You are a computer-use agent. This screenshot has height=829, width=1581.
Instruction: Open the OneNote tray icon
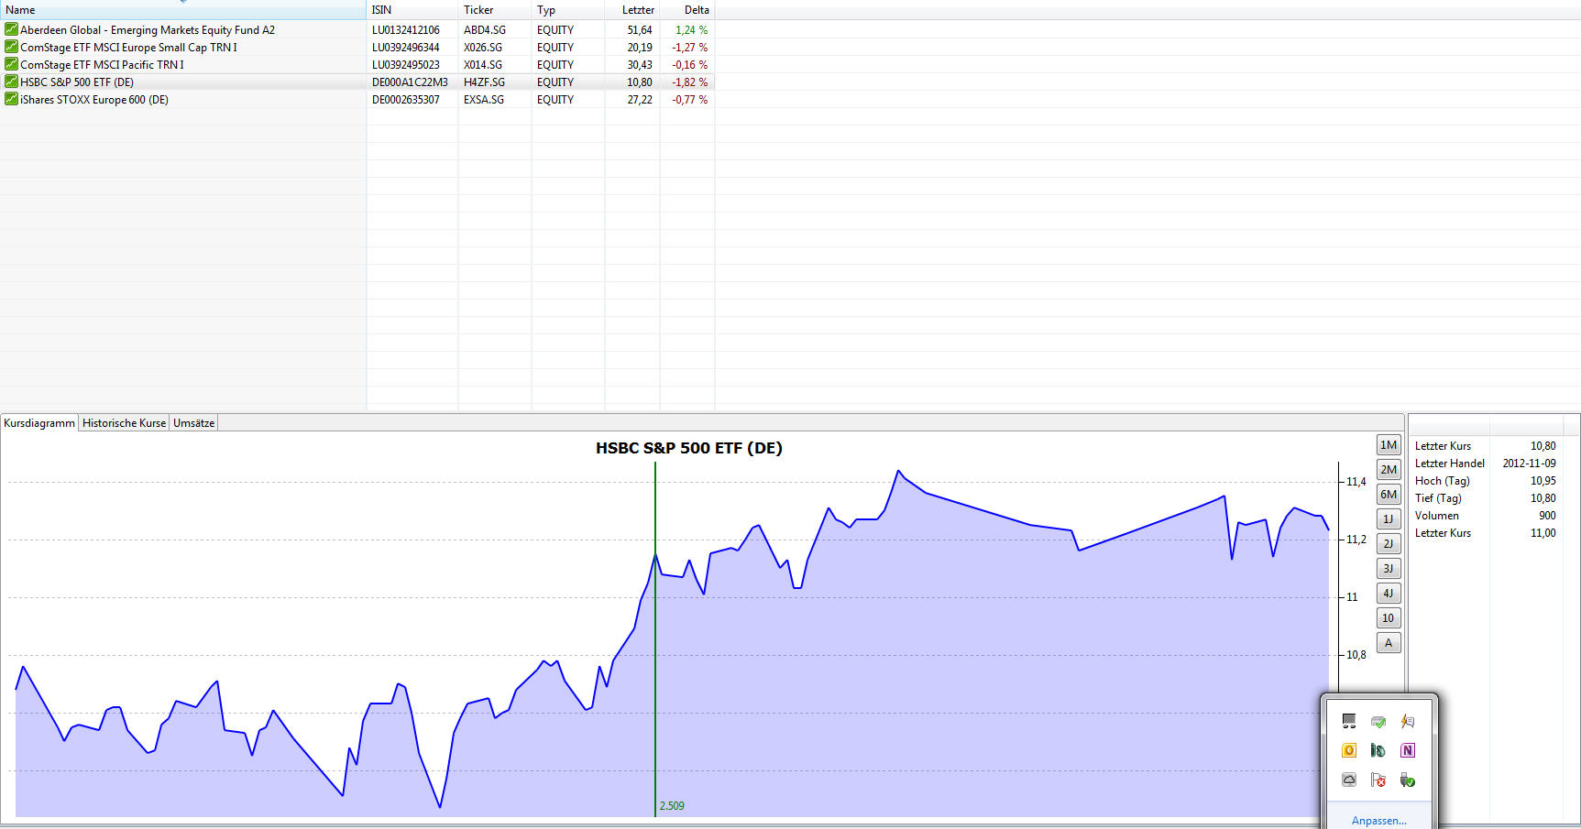coord(1408,751)
